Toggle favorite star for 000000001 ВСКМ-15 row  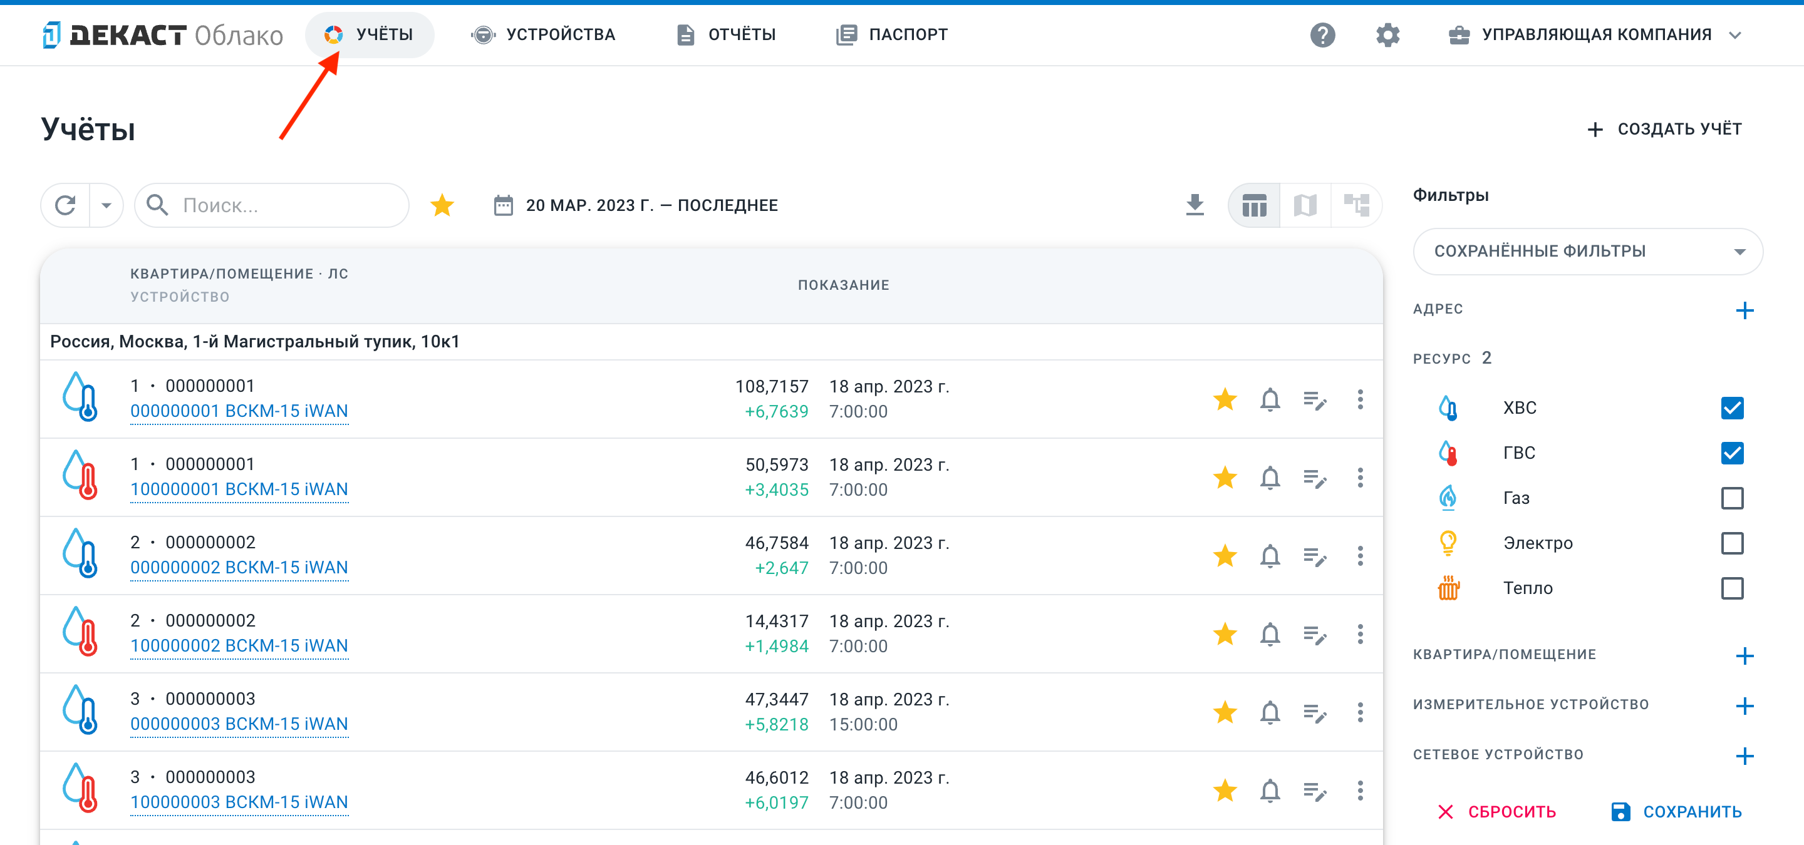1225,399
